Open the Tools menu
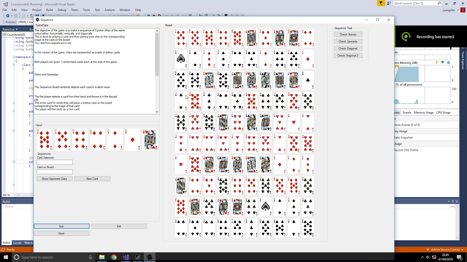The width and height of the screenshot is (467, 262). [x=86, y=10]
